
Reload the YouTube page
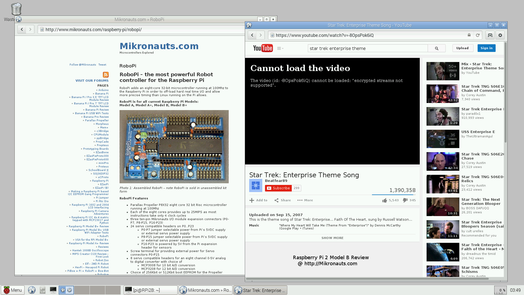pyautogui.click(x=478, y=35)
